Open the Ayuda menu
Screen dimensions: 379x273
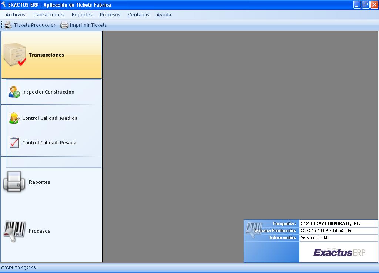164,15
